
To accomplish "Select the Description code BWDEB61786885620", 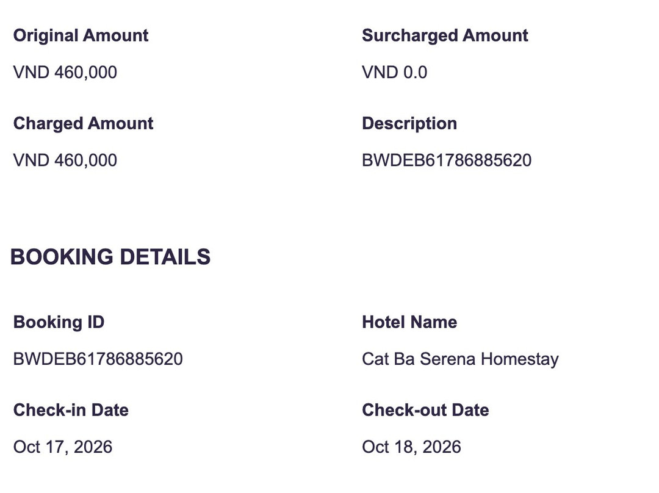I will click(x=447, y=160).
